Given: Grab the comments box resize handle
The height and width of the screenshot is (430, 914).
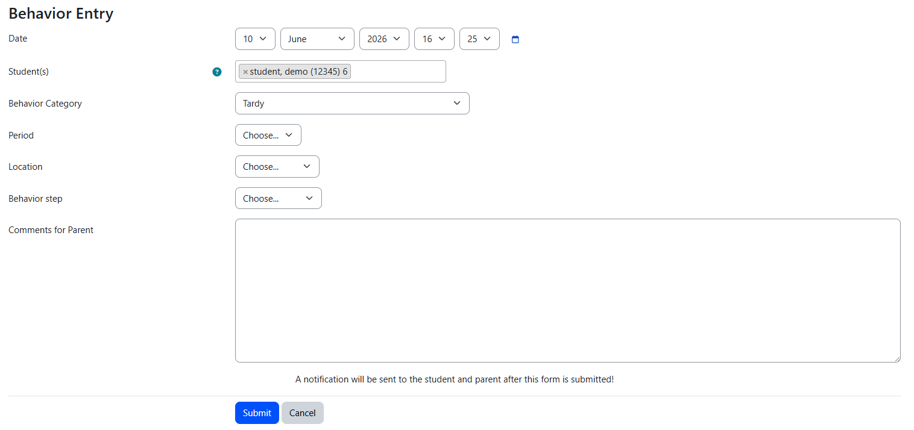Looking at the screenshot, I should [x=897, y=358].
